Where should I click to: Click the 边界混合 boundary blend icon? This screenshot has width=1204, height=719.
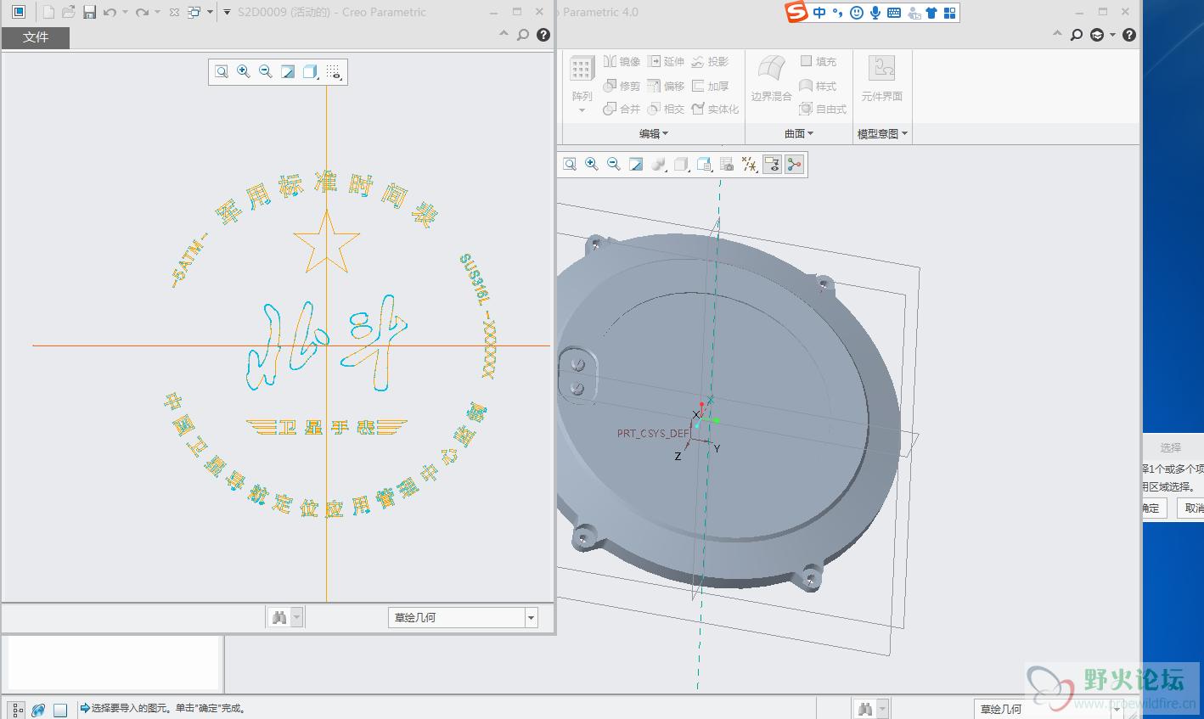point(771,70)
